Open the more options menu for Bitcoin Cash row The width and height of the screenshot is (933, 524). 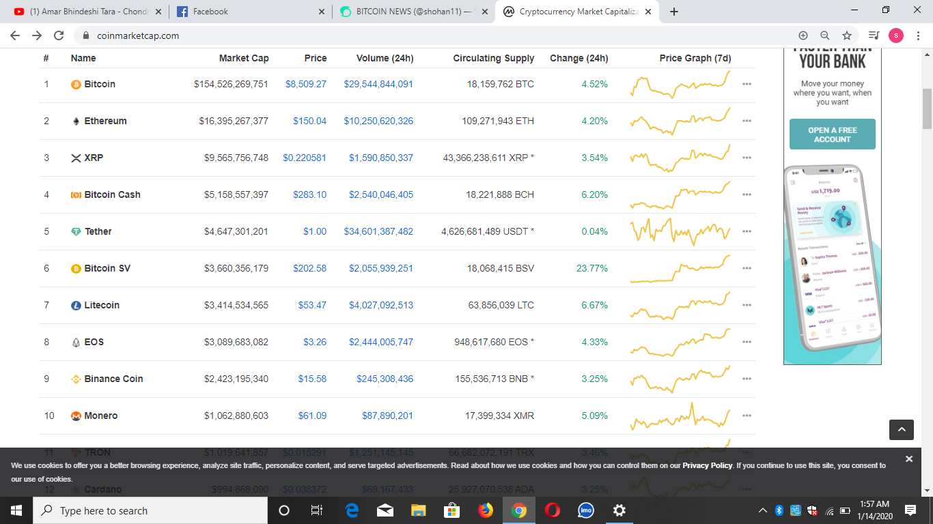[747, 195]
